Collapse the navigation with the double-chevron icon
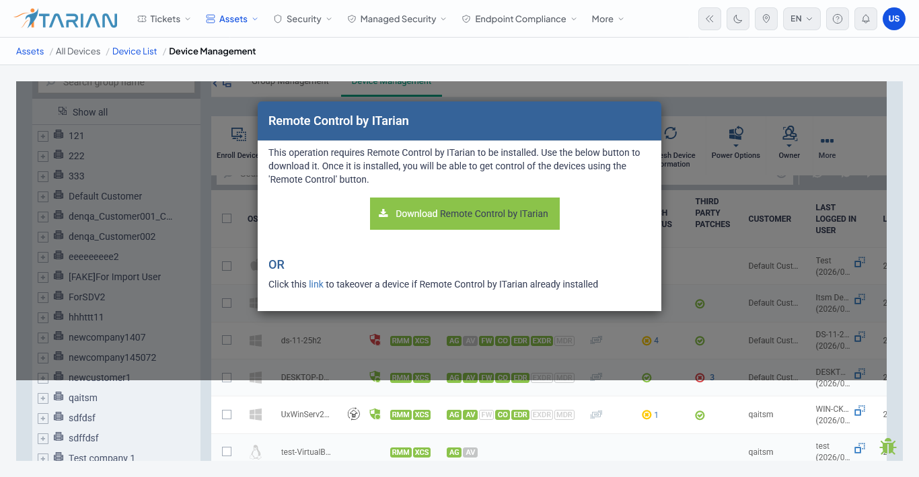This screenshot has height=477, width=919. pyautogui.click(x=710, y=19)
